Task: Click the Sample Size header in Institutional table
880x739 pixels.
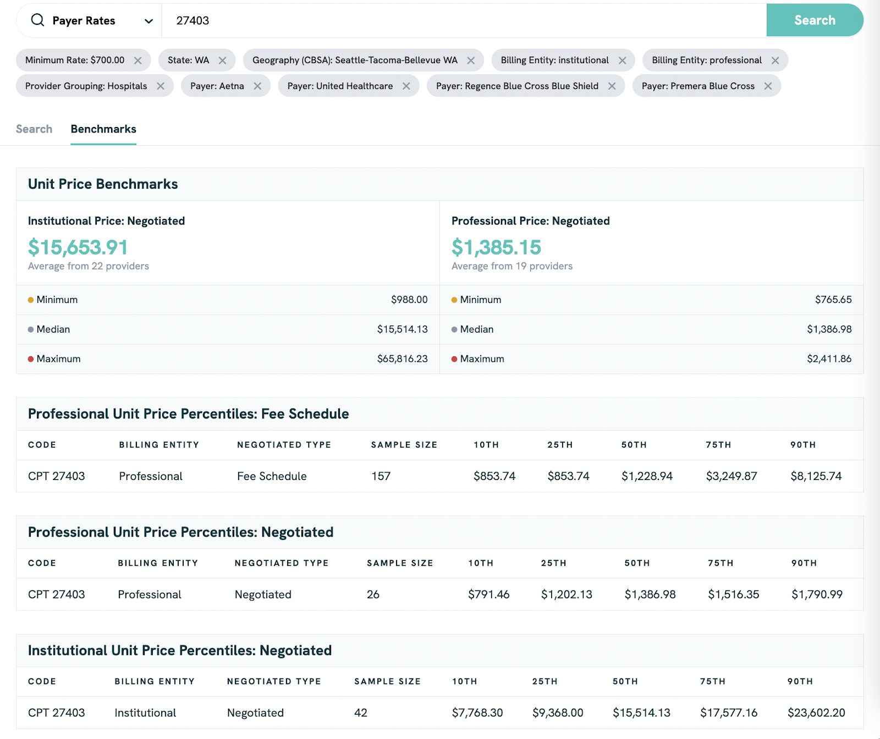Action: pos(387,681)
